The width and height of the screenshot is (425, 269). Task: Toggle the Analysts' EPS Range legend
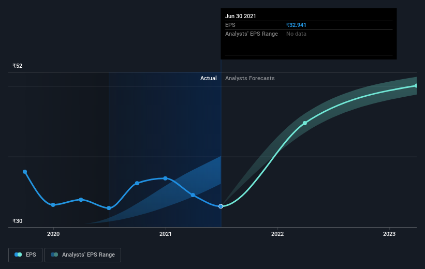83,255
